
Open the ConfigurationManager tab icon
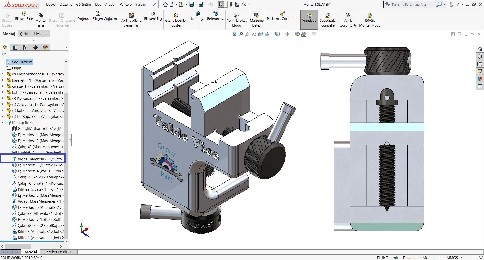click(x=25, y=47)
